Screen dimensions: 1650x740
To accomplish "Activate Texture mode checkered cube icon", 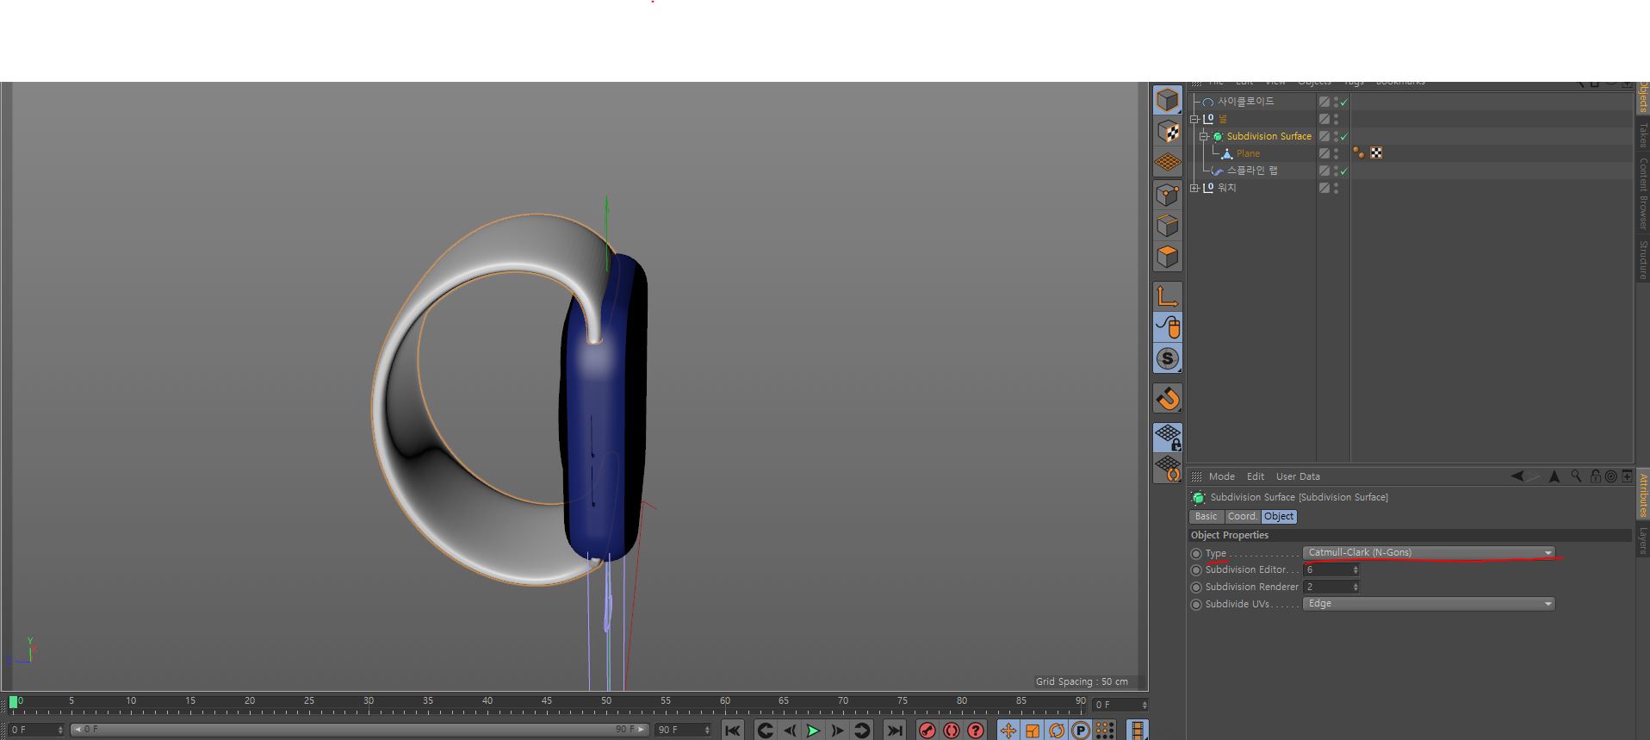I will pos(1168,132).
